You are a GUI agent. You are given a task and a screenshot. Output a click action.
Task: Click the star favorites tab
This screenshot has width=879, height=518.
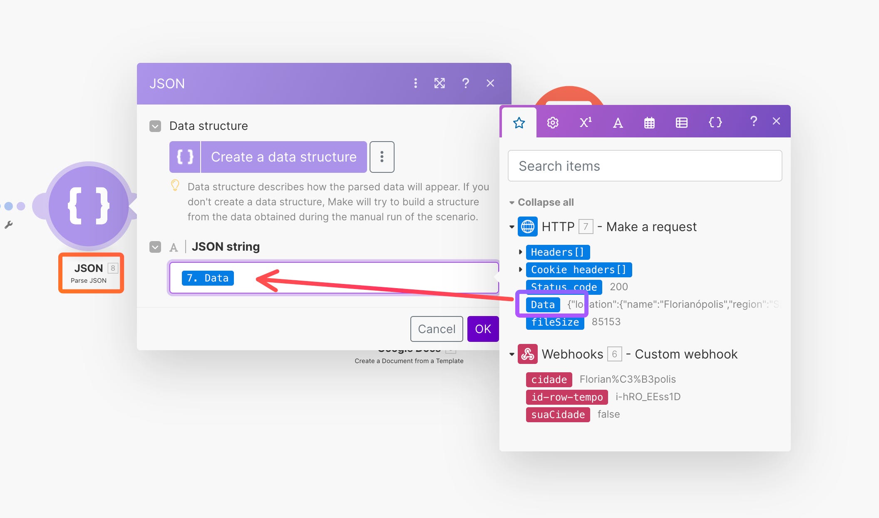[519, 122]
